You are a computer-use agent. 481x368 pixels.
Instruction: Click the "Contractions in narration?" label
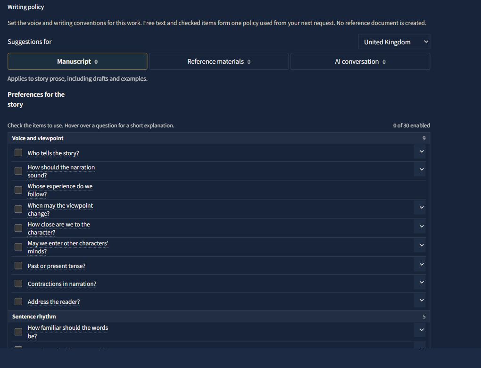click(62, 284)
